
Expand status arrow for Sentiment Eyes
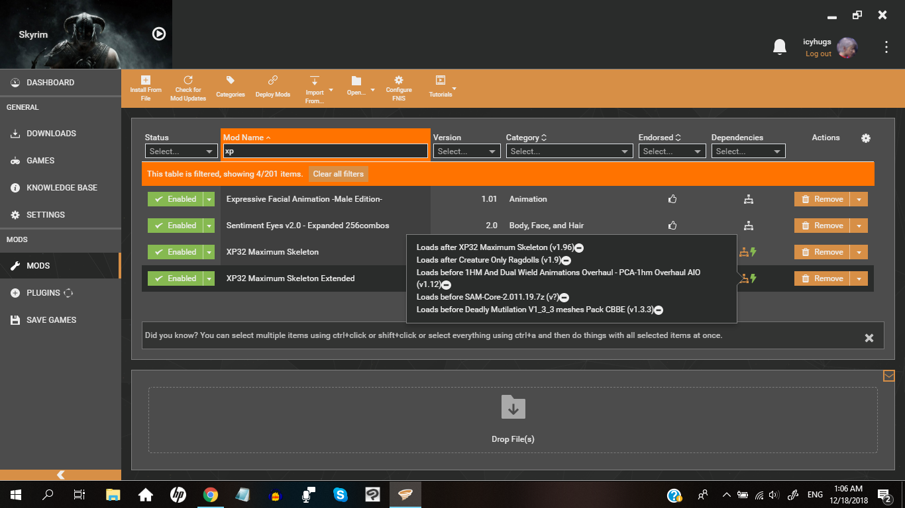coord(209,226)
